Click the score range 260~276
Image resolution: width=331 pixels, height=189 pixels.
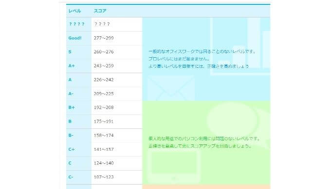click(104, 52)
